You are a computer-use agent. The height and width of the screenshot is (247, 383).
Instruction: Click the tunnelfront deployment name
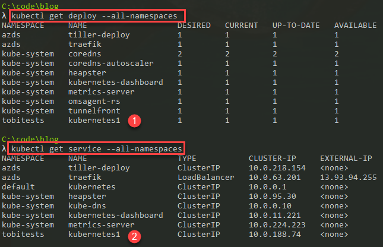click(92, 110)
